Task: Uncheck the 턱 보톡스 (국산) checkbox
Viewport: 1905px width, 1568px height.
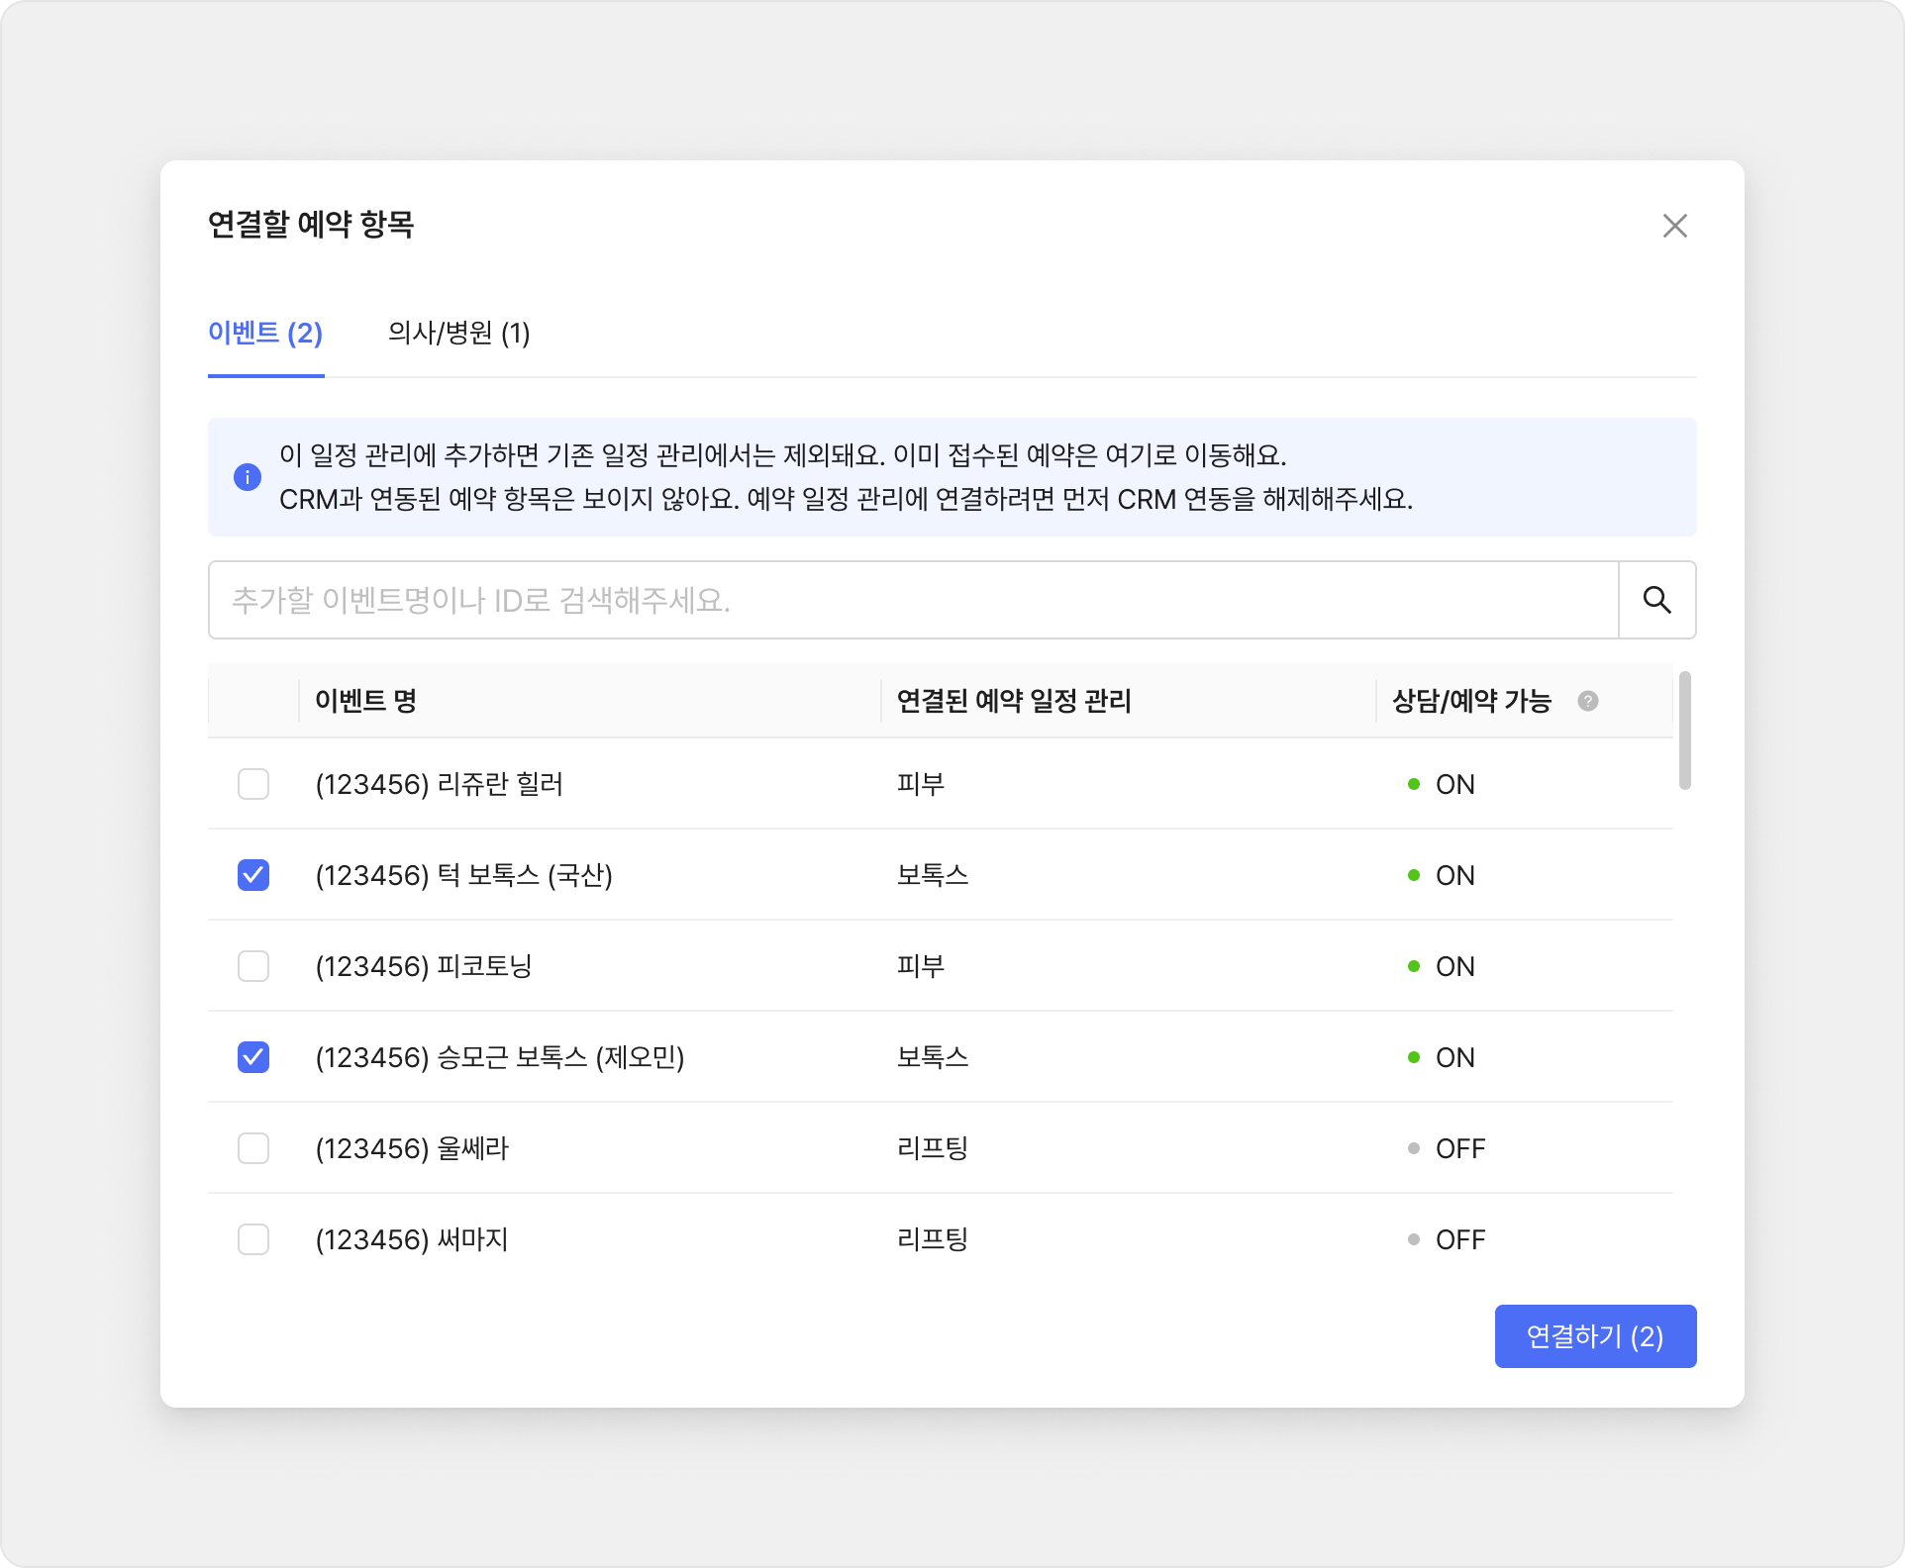Action: coord(253,875)
